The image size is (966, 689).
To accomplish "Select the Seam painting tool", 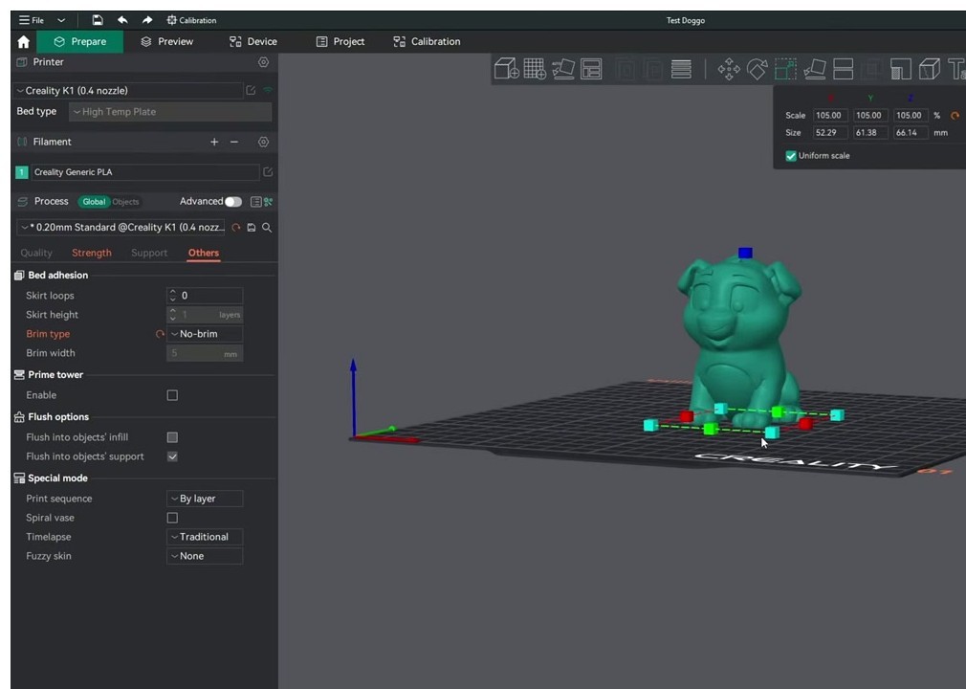I will coord(929,68).
